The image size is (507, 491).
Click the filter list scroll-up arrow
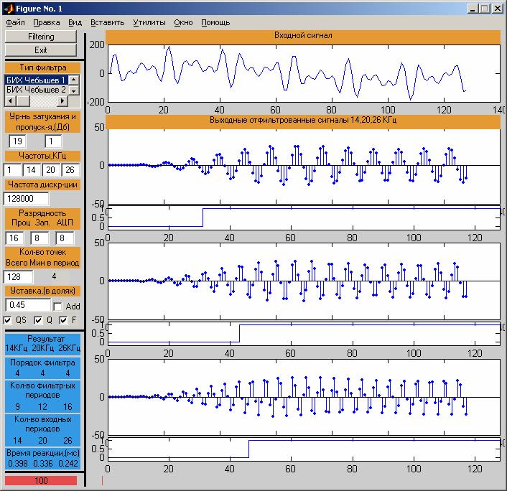pyautogui.click(x=74, y=80)
